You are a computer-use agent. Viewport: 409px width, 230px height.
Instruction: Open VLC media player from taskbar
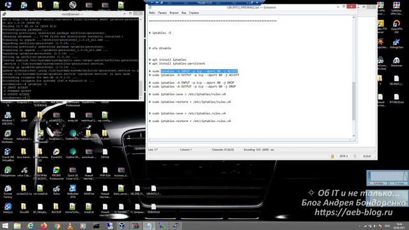pyautogui.click(x=70, y=226)
